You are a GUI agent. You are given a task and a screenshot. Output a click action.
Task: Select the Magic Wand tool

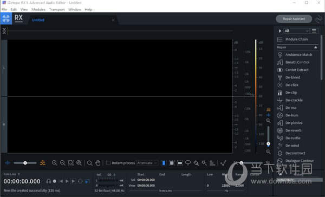pyautogui.click(x=204, y=163)
